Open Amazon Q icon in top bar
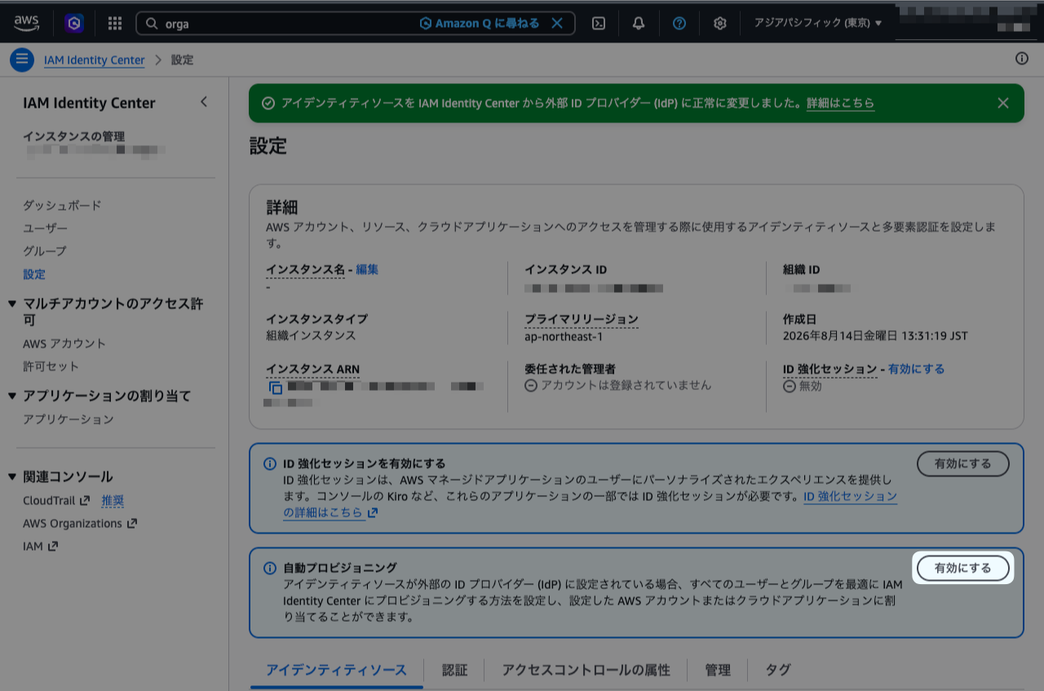 pos(74,23)
